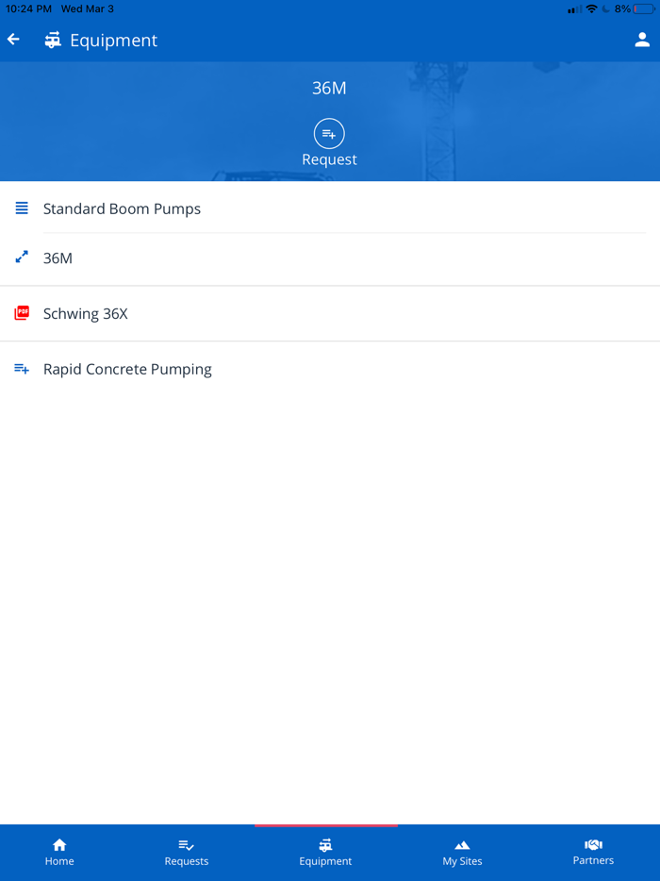Tap the clock in the status bar
This screenshot has width=660, height=881.
click(28, 9)
